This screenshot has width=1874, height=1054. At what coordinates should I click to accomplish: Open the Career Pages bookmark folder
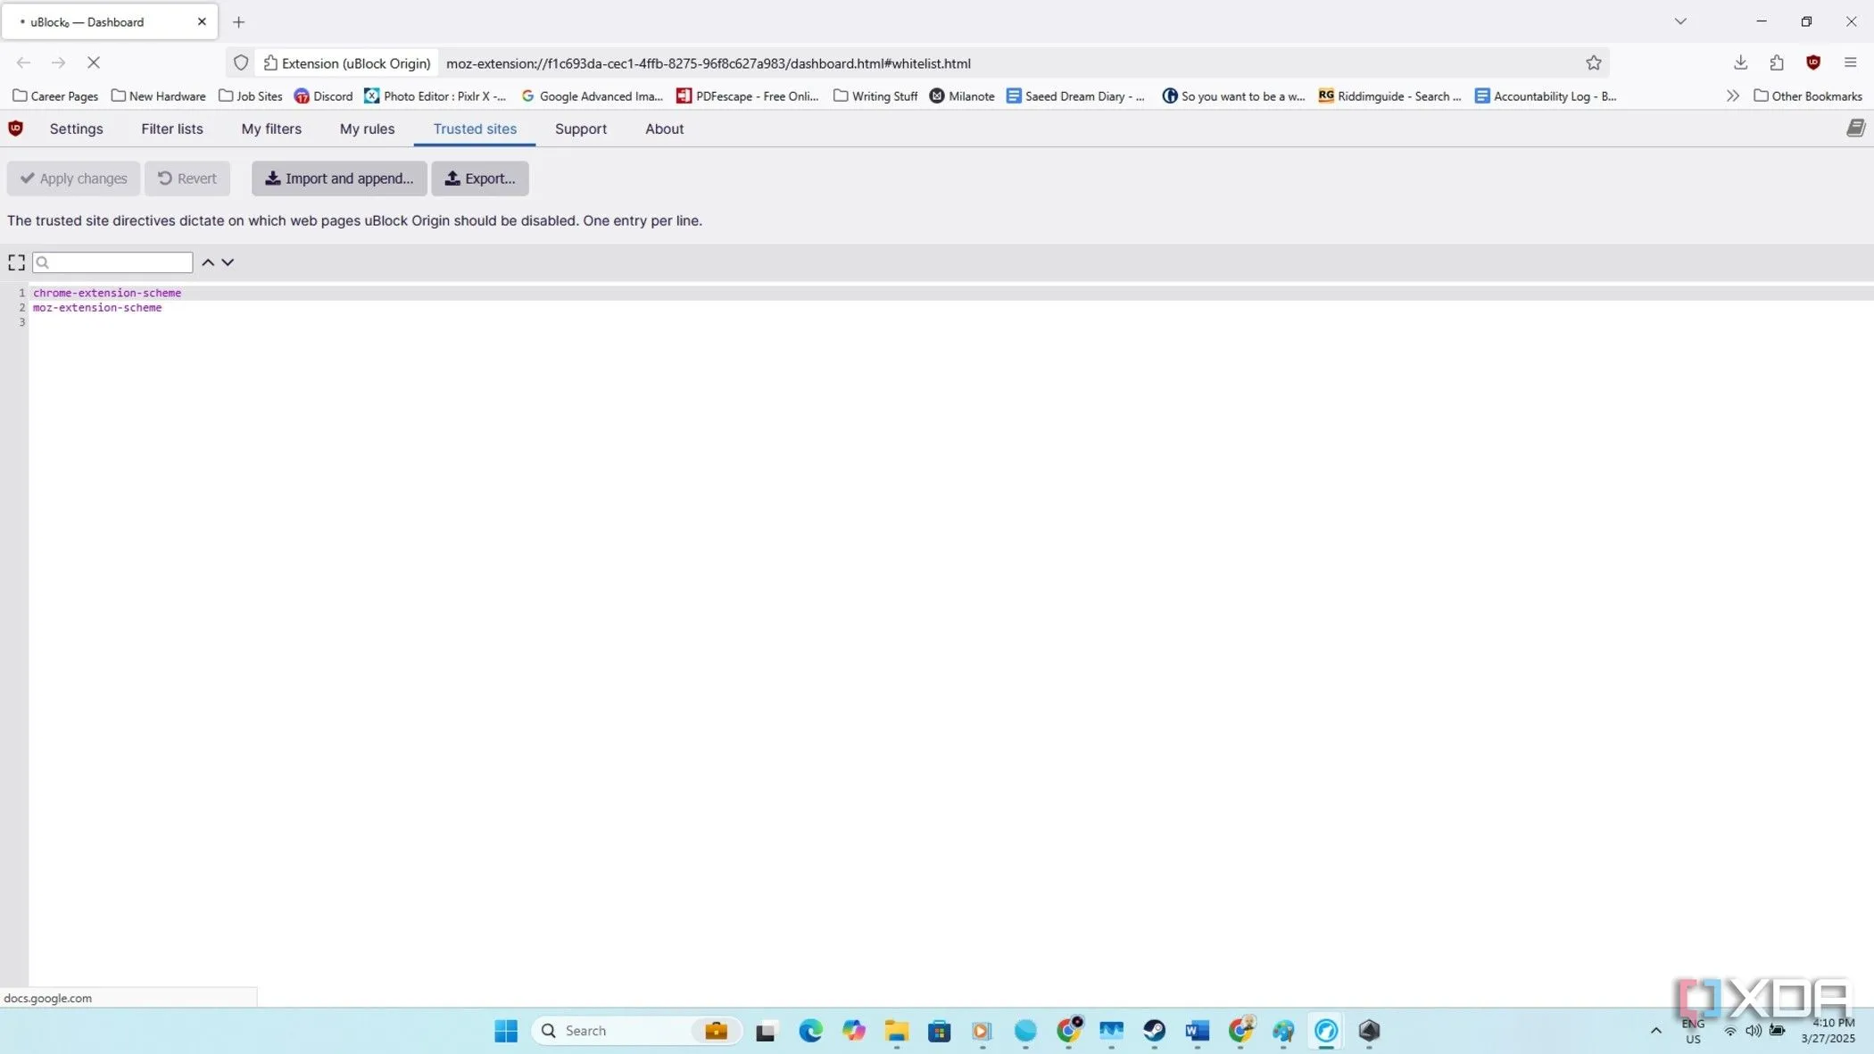pos(55,95)
